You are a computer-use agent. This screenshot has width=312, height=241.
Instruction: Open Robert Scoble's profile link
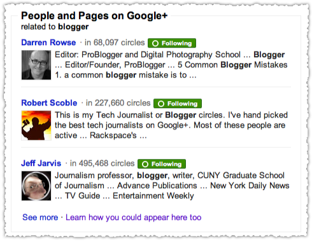point(49,103)
